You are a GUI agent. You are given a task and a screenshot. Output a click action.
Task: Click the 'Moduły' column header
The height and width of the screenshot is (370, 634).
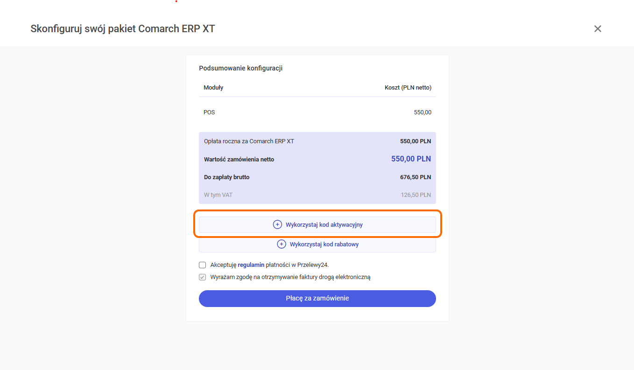pos(213,88)
